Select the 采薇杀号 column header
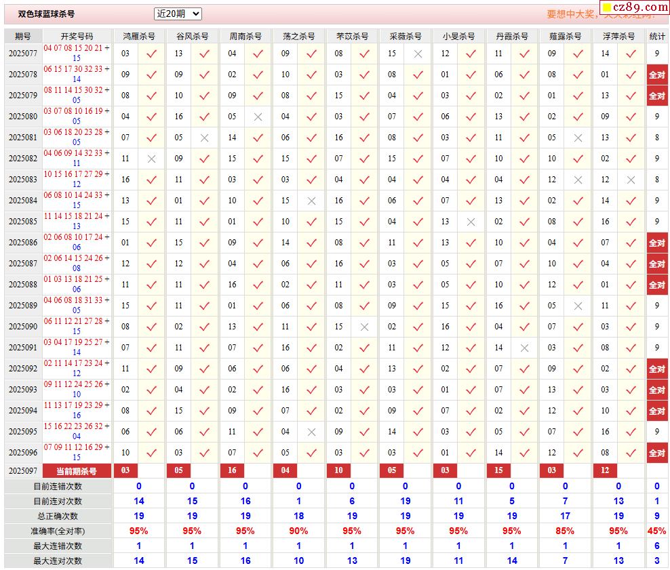Screen dimensions: 670x570 (406, 37)
